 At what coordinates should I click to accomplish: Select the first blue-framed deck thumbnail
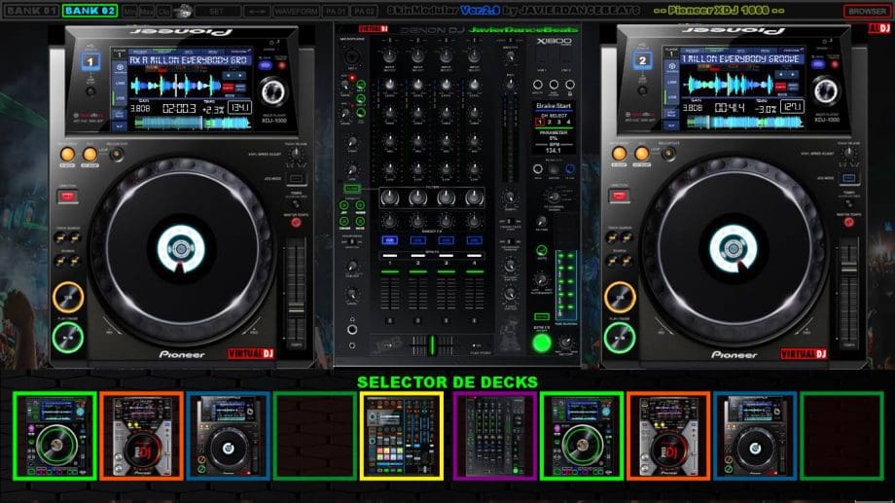(x=228, y=436)
